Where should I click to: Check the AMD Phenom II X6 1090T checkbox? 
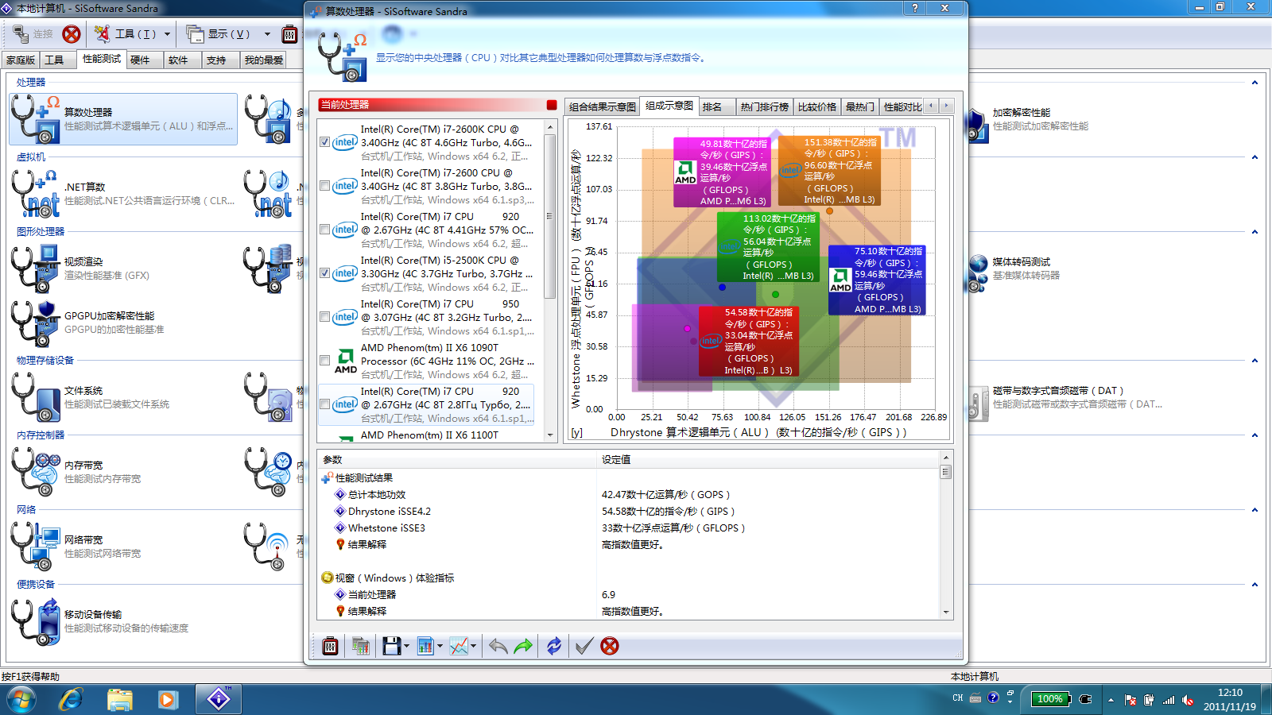[x=324, y=361]
